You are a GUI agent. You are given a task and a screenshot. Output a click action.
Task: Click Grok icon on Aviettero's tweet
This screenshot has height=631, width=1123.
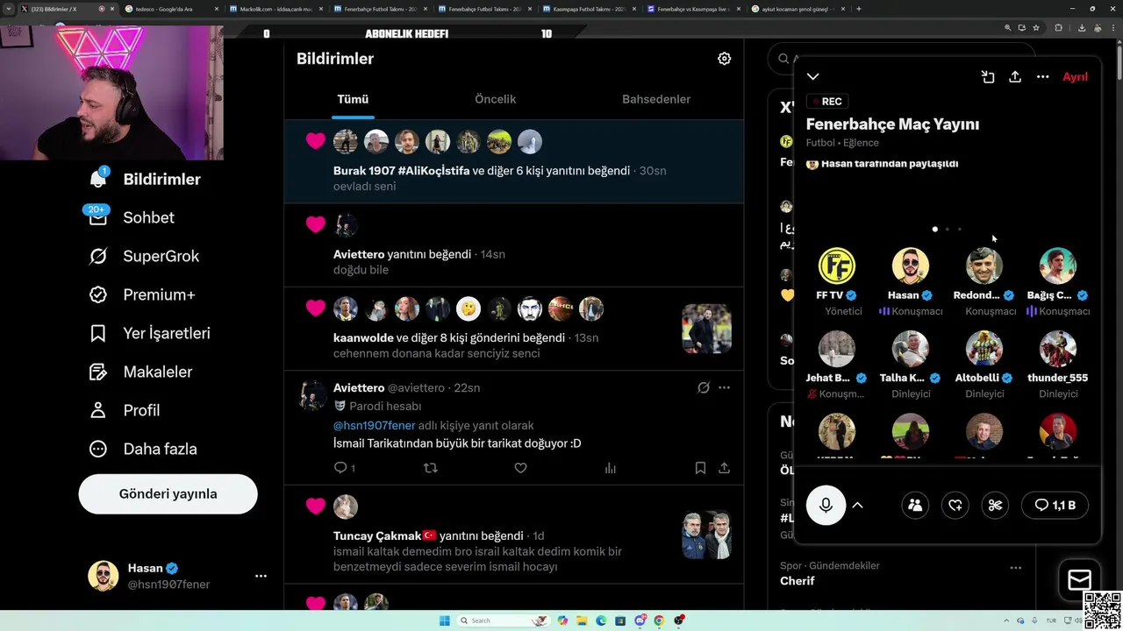(x=703, y=387)
